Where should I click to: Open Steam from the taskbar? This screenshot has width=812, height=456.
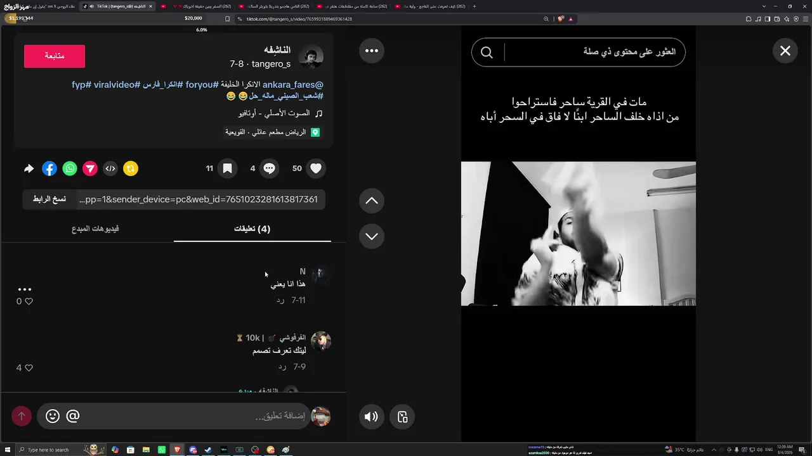coord(208,450)
